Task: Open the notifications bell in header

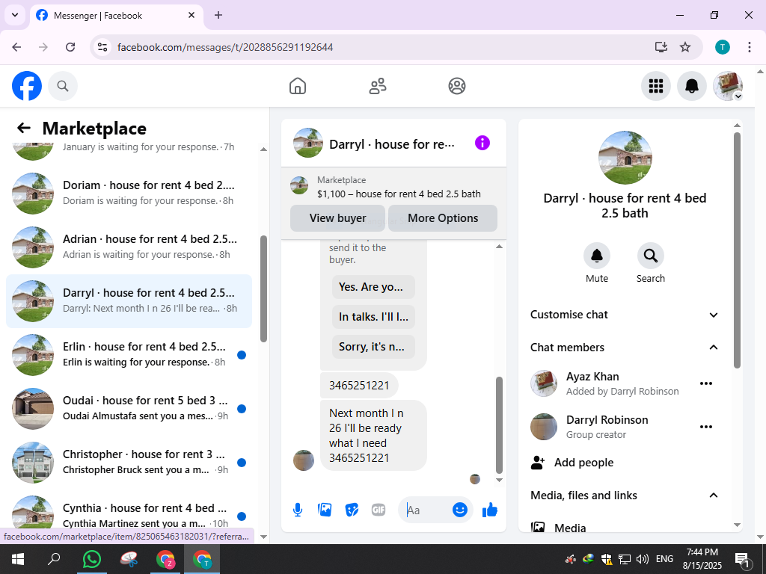Action: tap(692, 86)
